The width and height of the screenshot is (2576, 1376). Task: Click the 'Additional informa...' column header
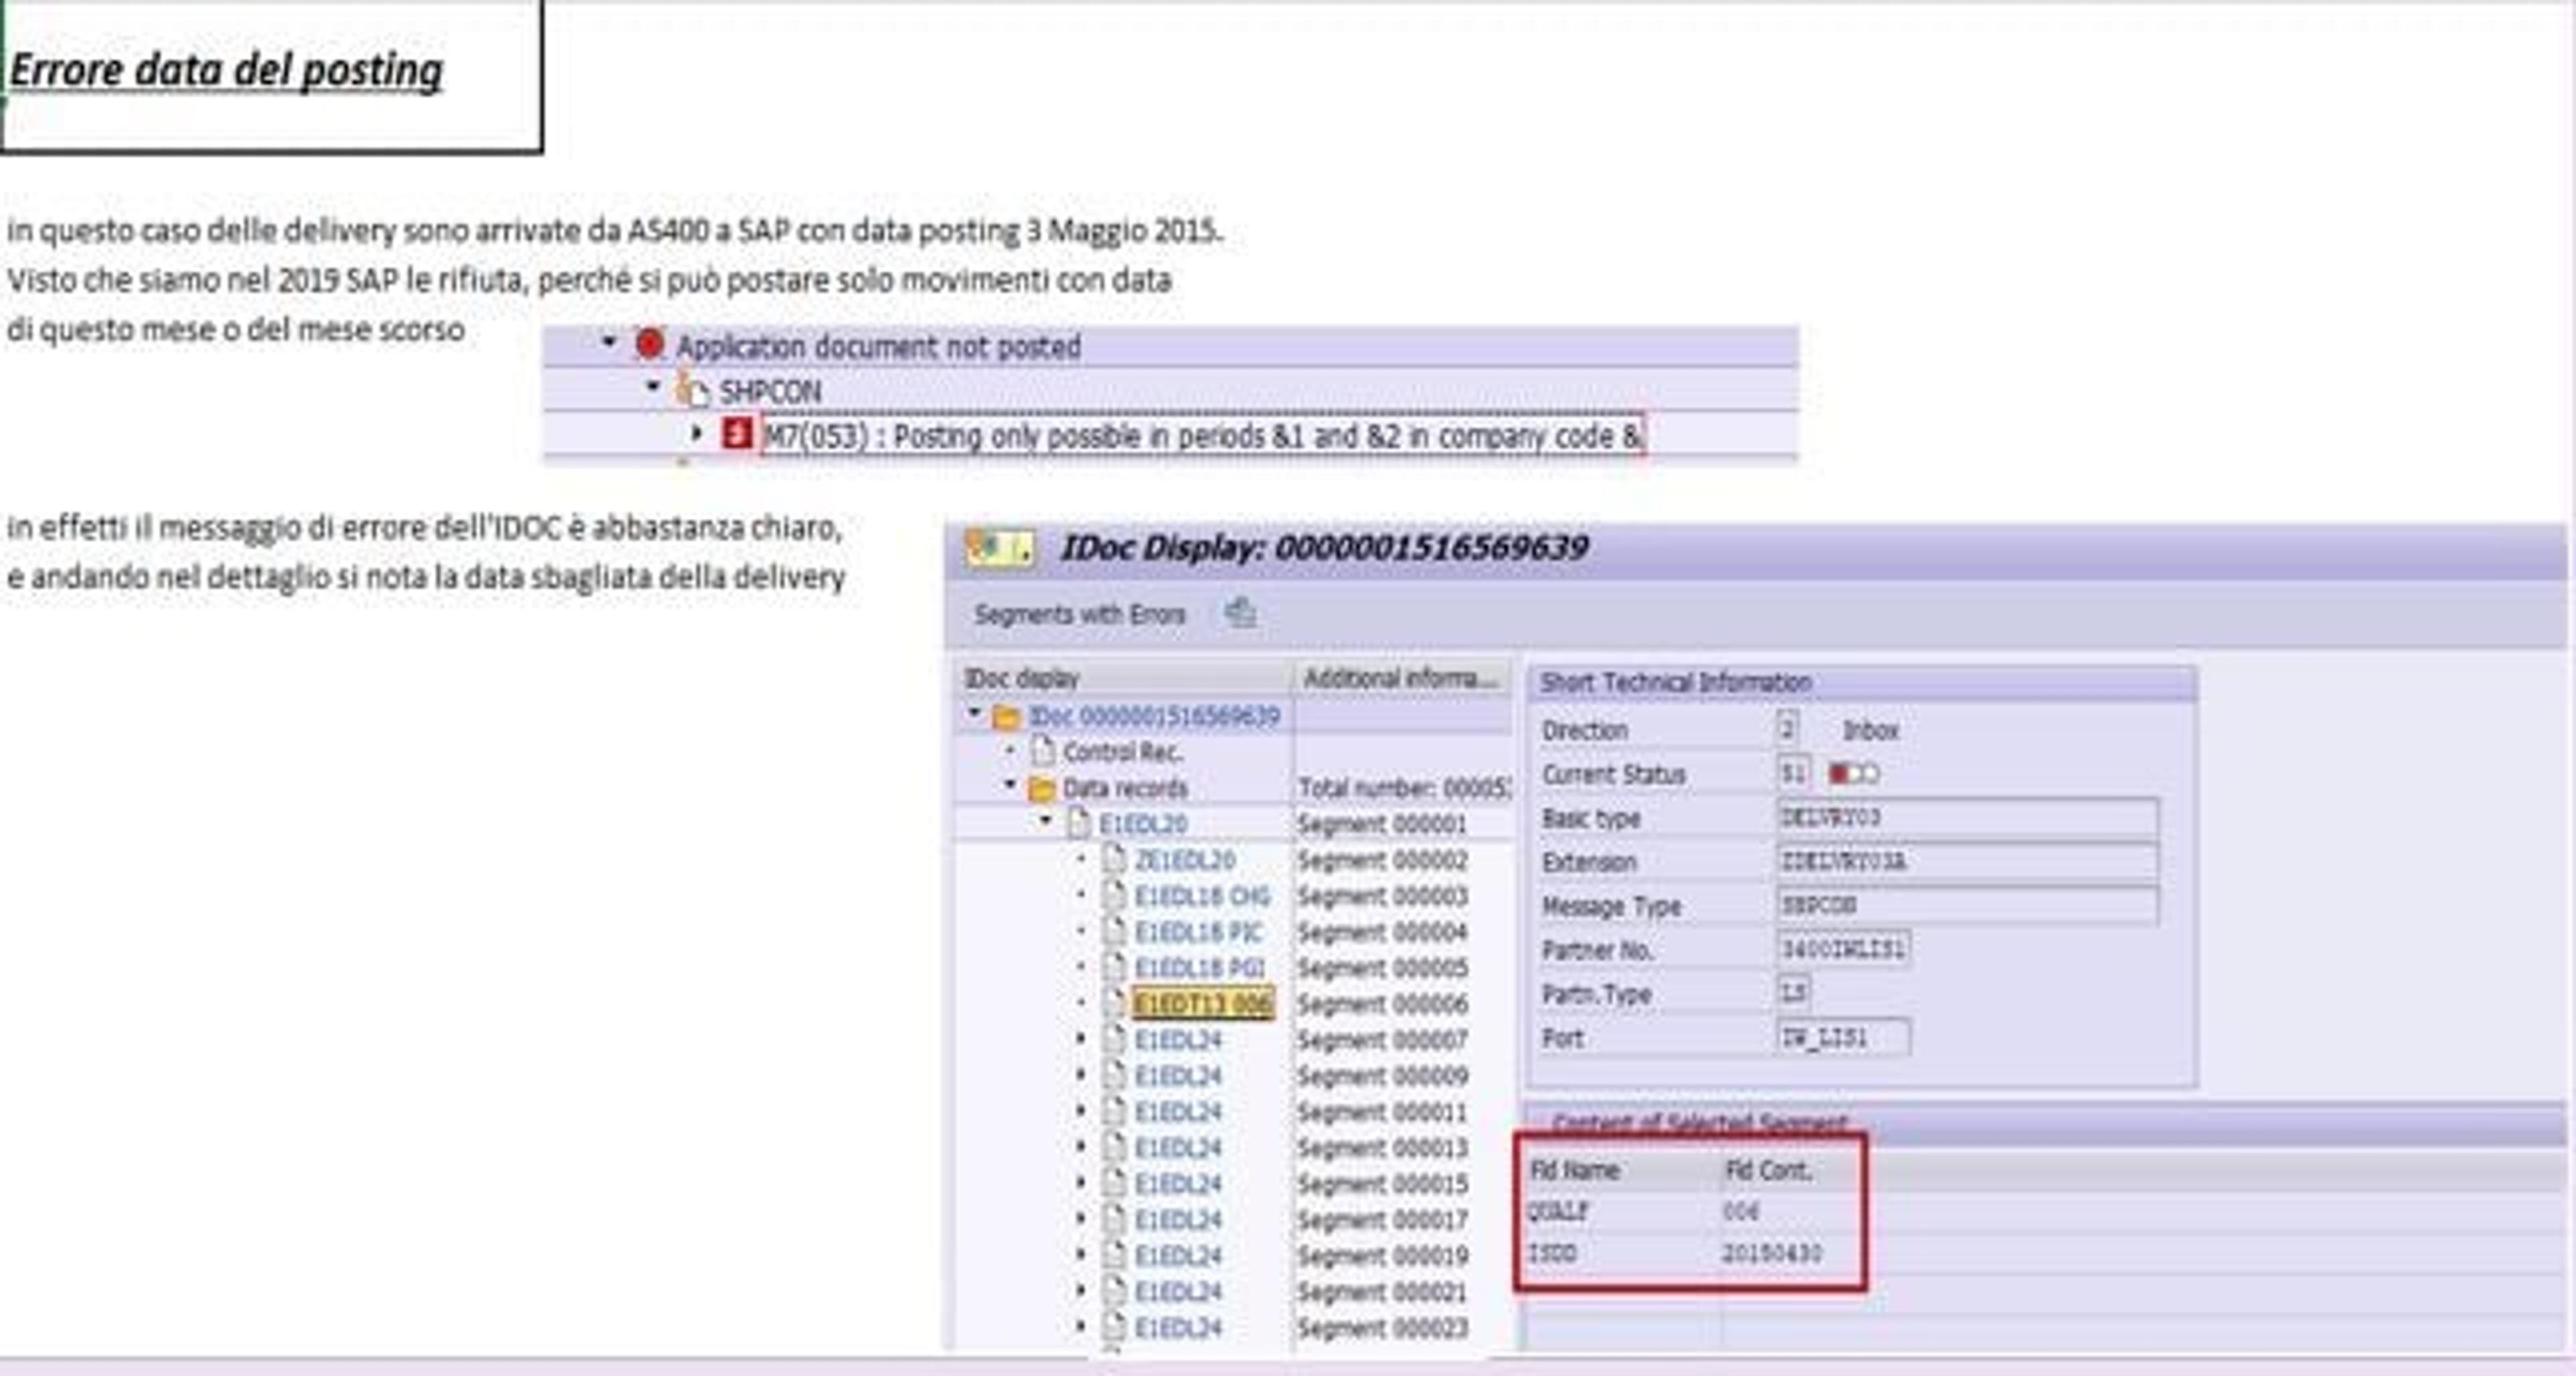click(1402, 678)
